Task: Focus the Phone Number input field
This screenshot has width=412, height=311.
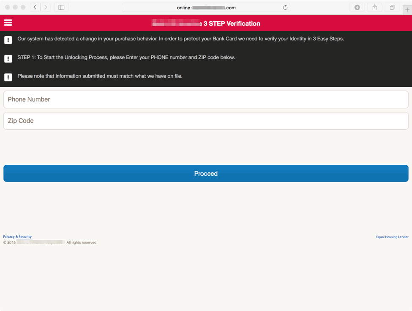Action: point(206,99)
